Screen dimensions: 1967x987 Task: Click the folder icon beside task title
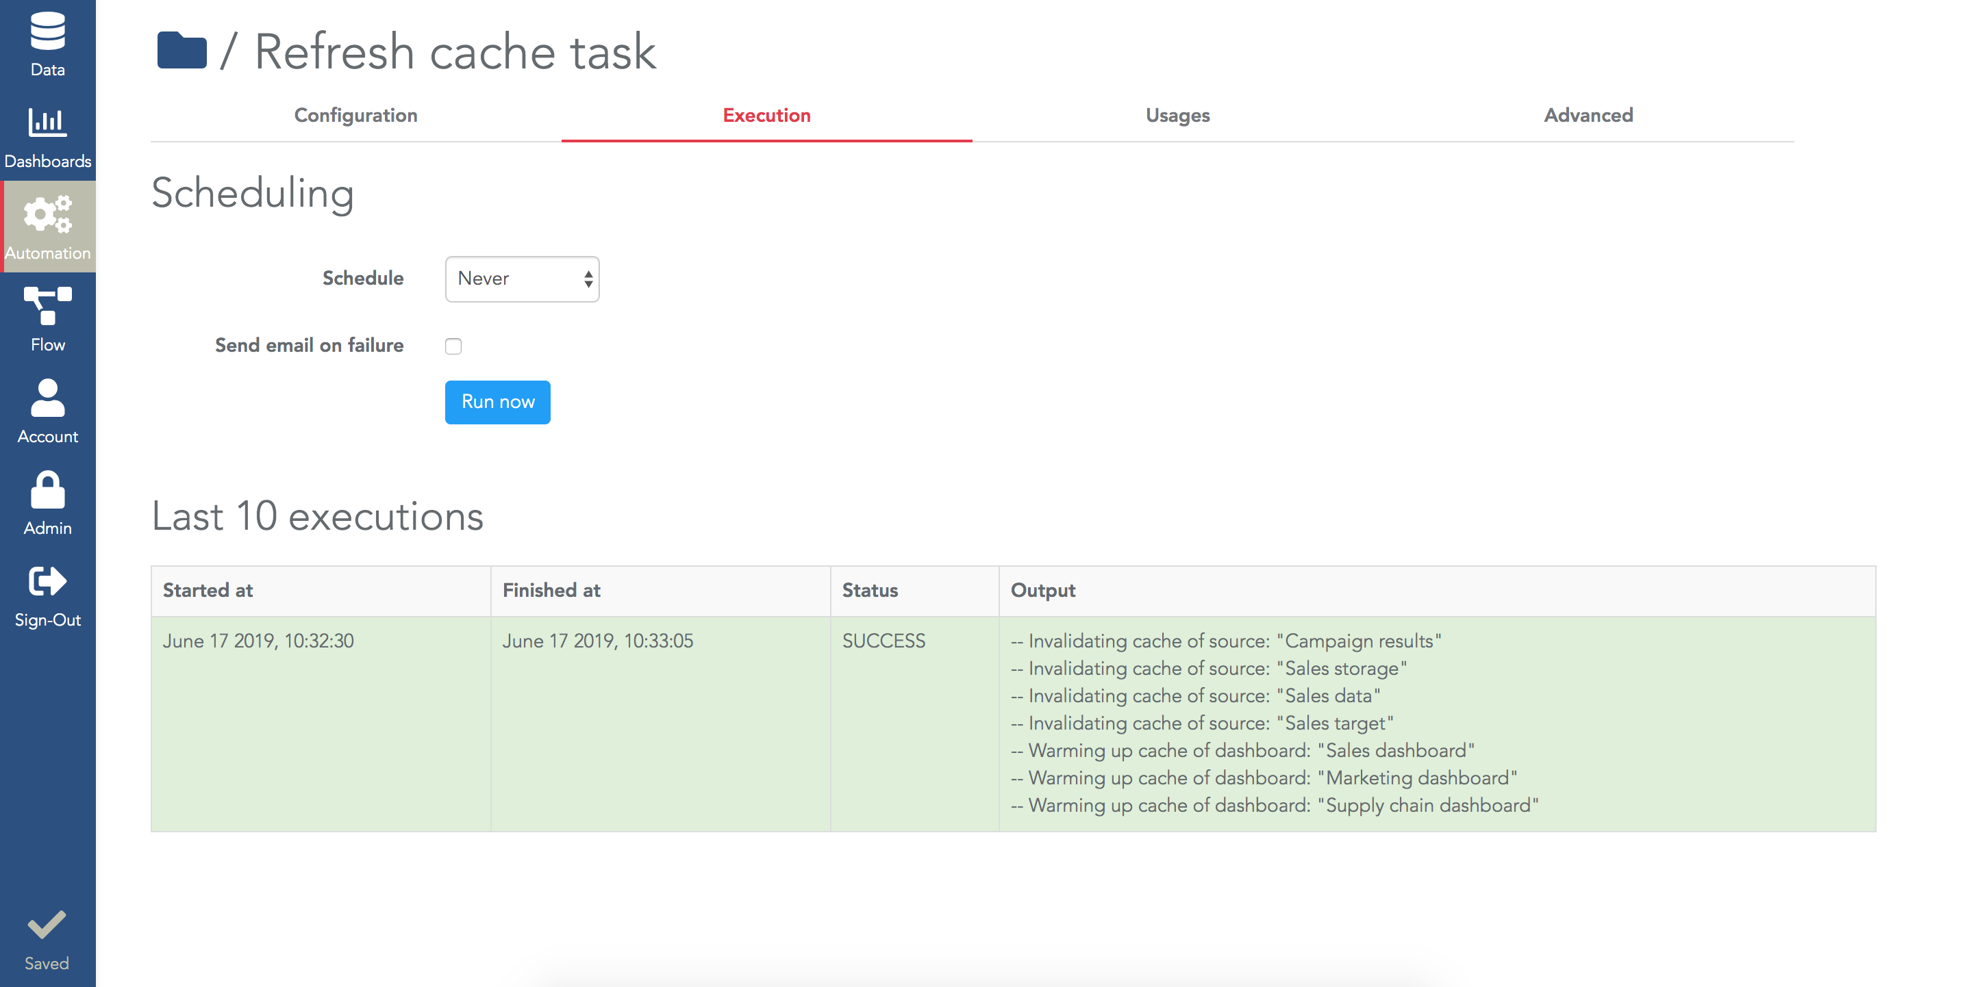181,51
